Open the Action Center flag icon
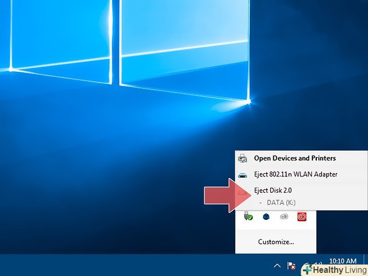This screenshot has height=276, width=368. pos(291,266)
